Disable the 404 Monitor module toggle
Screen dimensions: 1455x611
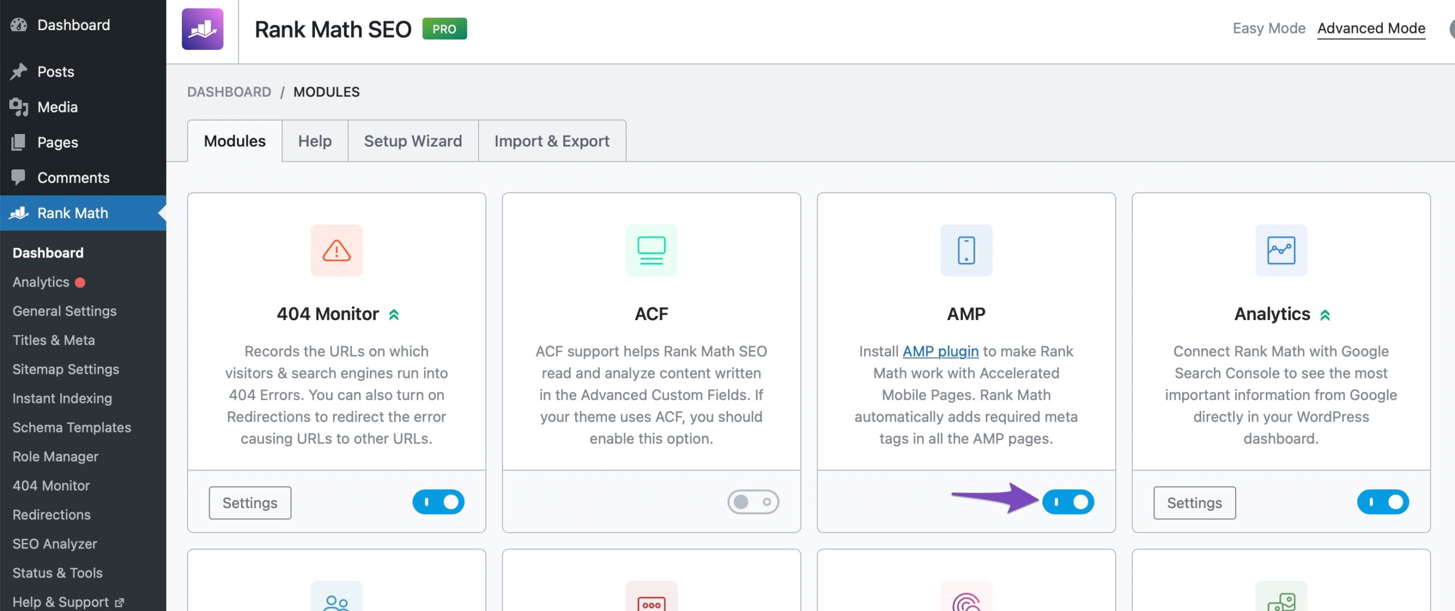click(438, 502)
